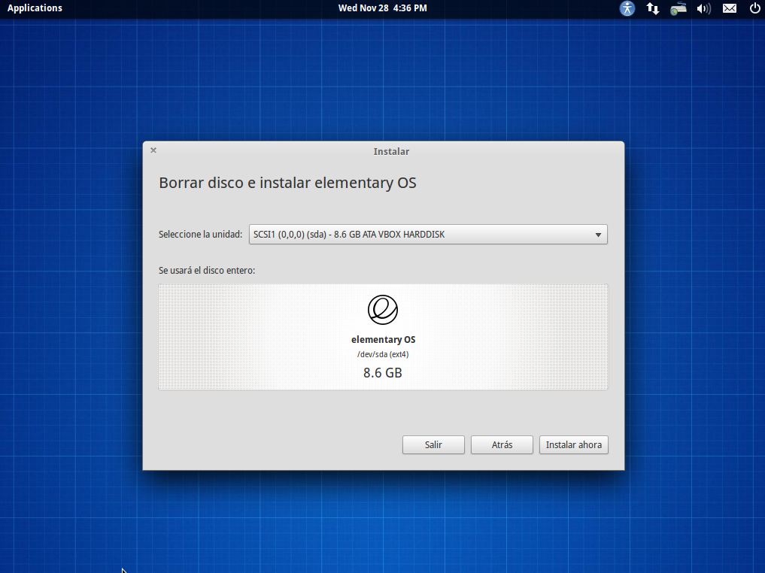Click the arrow on the drive selector
The height and width of the screenshot is (573, 765).
598,235
